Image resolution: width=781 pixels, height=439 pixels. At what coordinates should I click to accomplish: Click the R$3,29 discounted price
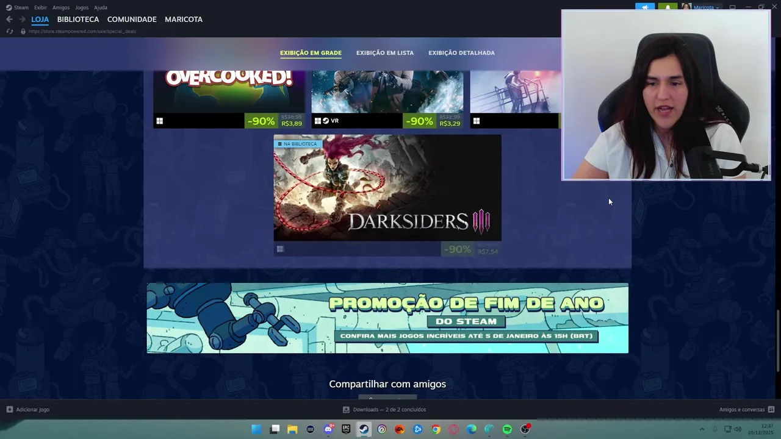click(450, 123)
